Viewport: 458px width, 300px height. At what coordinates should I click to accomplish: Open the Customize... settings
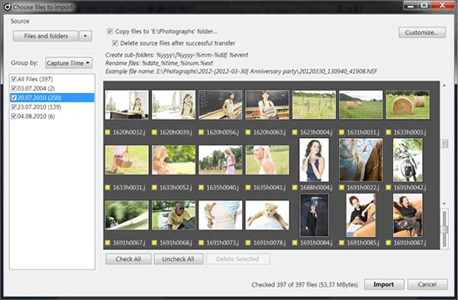[422, 32]
